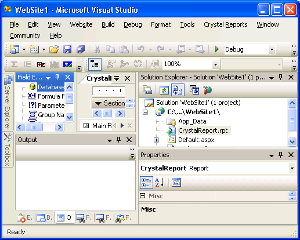Screen dimensions: 300x240
Task: Click the Insert Group icon
Action: pos(27,64)
